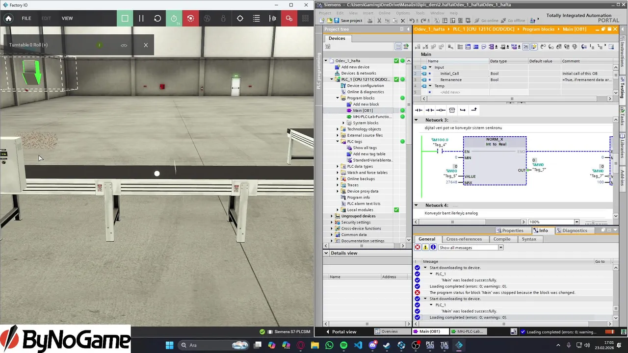This screenshot has width=628, height=353.
Task: Collapse the Network 4 section
Action: point(417,205)
